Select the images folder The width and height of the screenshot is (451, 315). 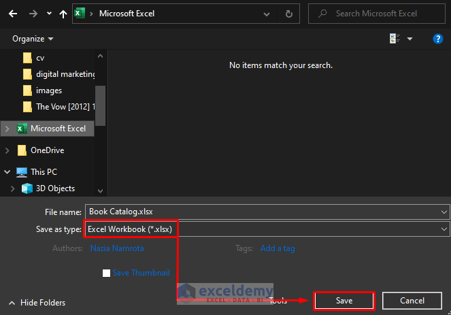(49, 90)
